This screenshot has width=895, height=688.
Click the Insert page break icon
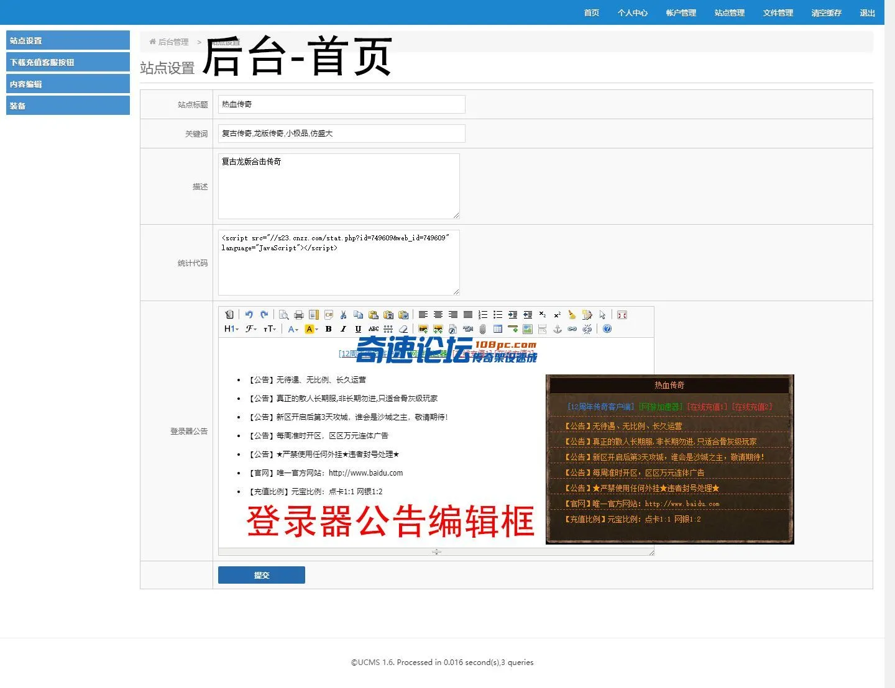543,329
